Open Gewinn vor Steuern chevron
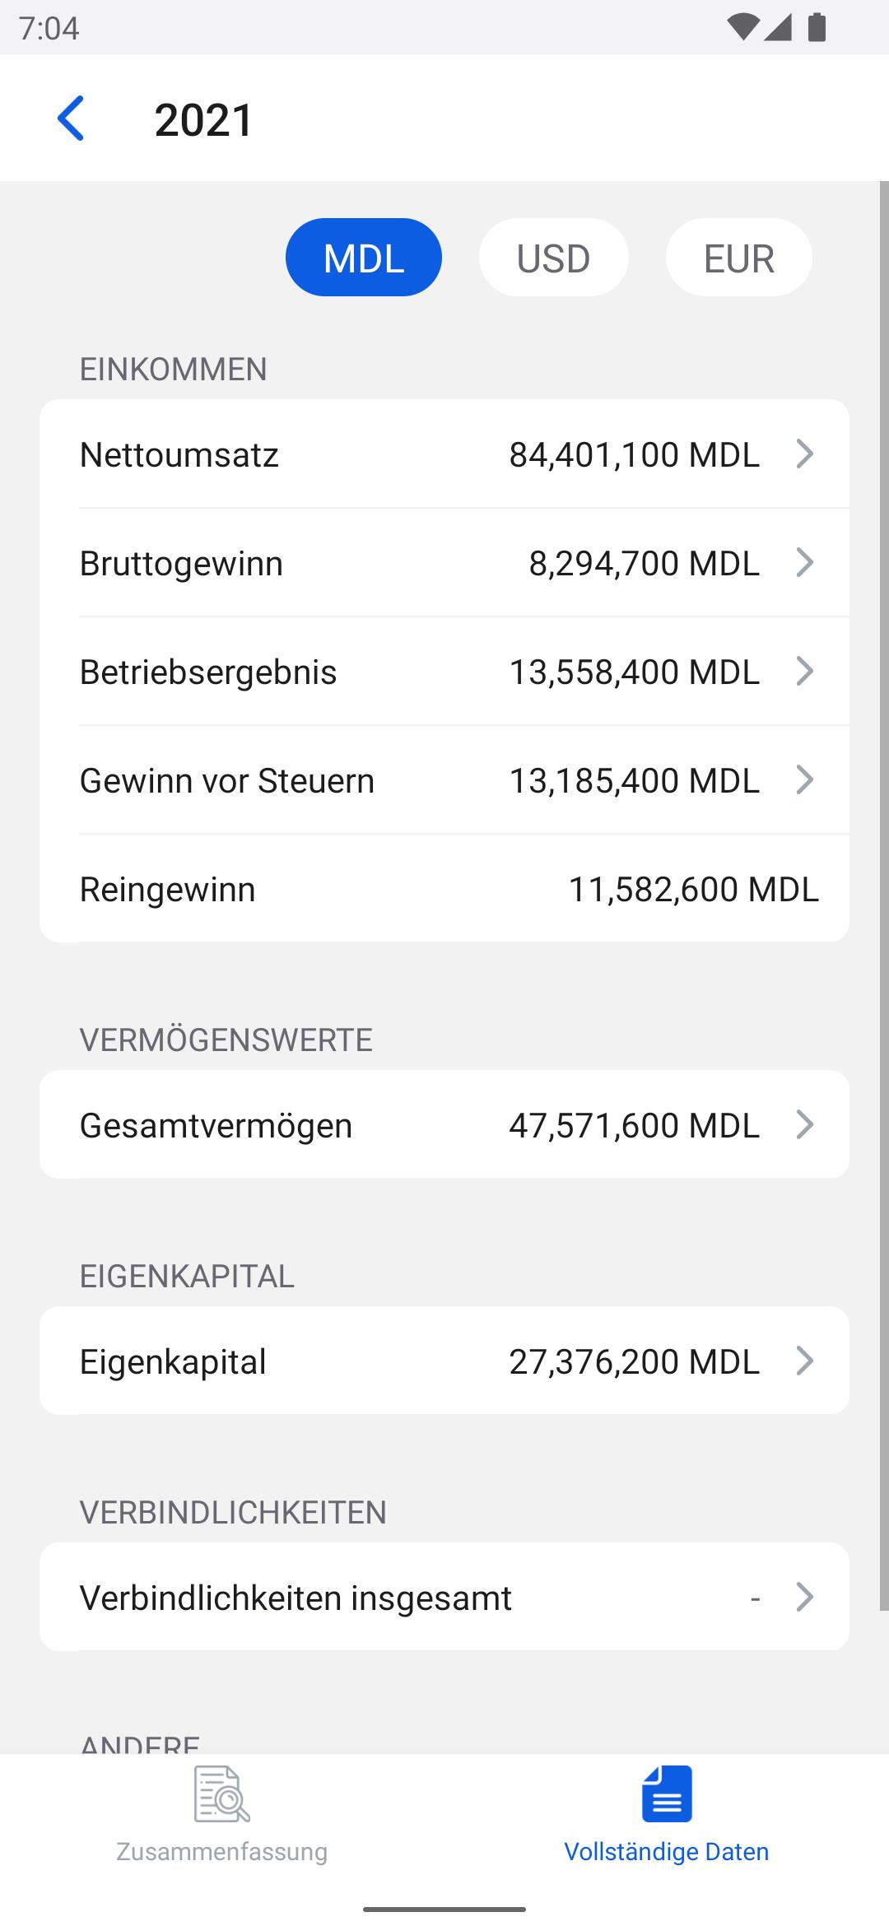This screenshot has width=889, height=1926. [x=805, y=779]
